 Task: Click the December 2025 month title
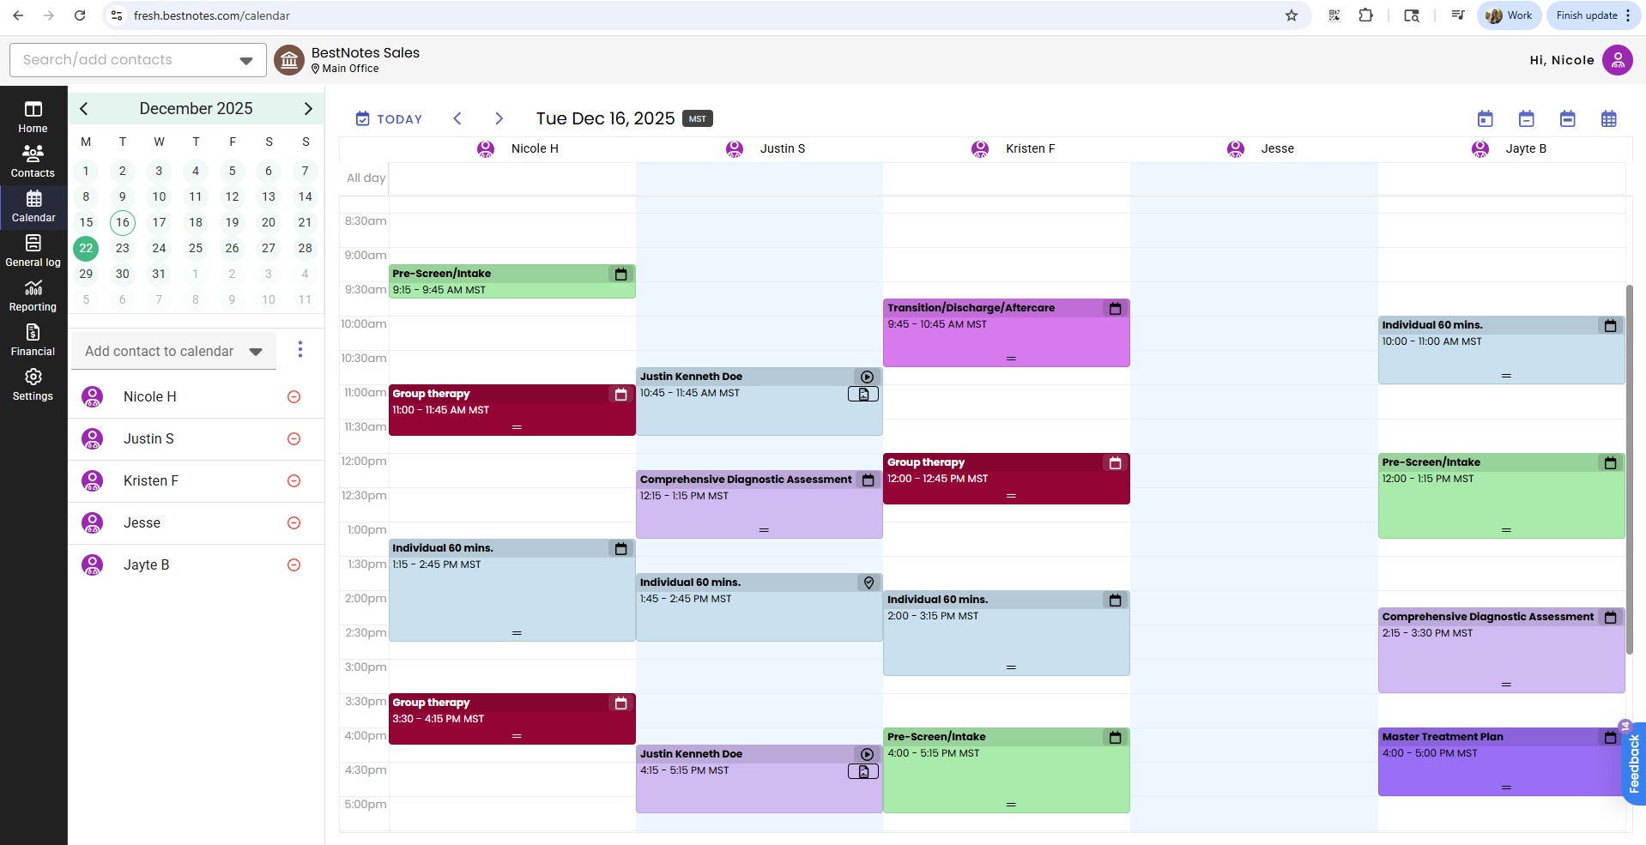click(x=196, y=108)
